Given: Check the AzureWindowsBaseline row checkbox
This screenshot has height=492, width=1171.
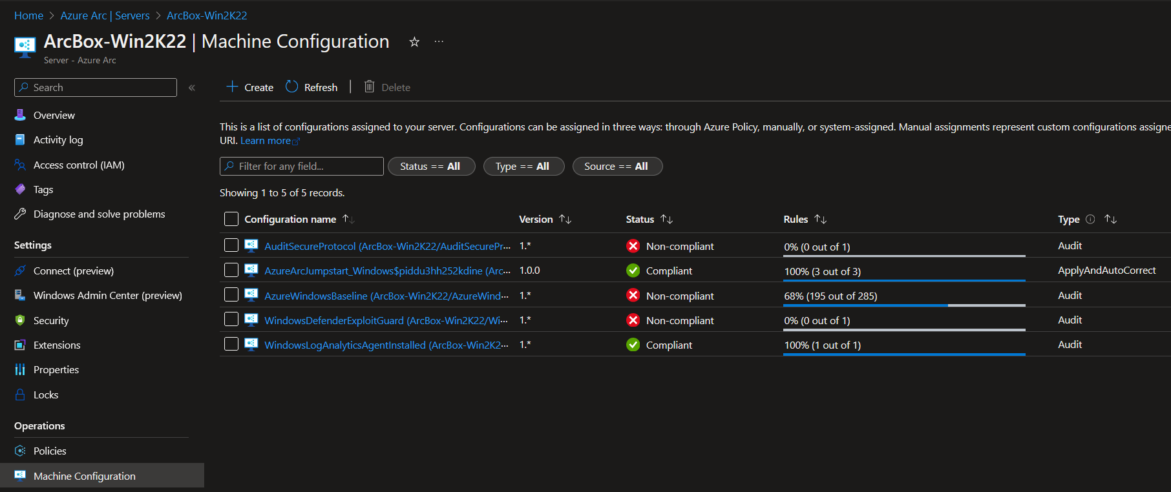Looking at the screenshot, I should [x=231, y=294].
